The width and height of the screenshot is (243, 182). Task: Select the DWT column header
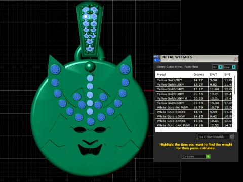[x=214, y=75]
